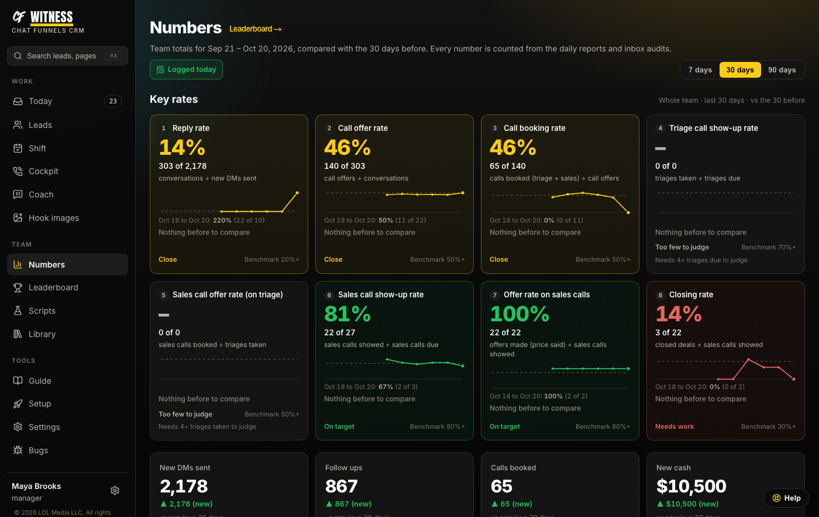Open the Triage call show-up rate card

click(725, 195)
